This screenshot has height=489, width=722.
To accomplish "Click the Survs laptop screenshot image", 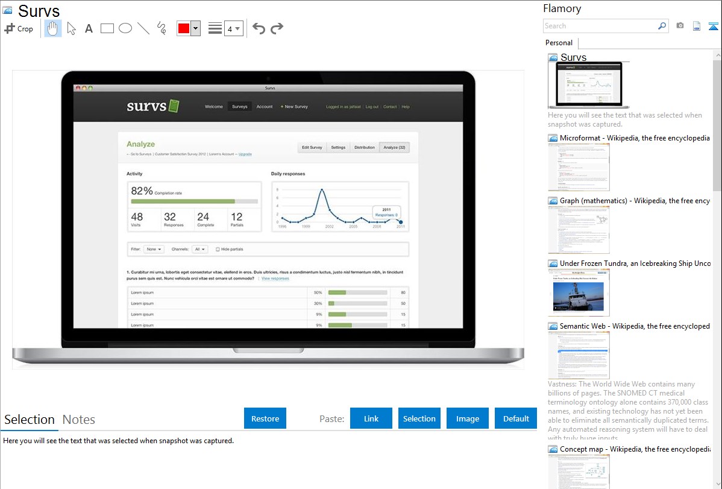I will coord(268,219).
